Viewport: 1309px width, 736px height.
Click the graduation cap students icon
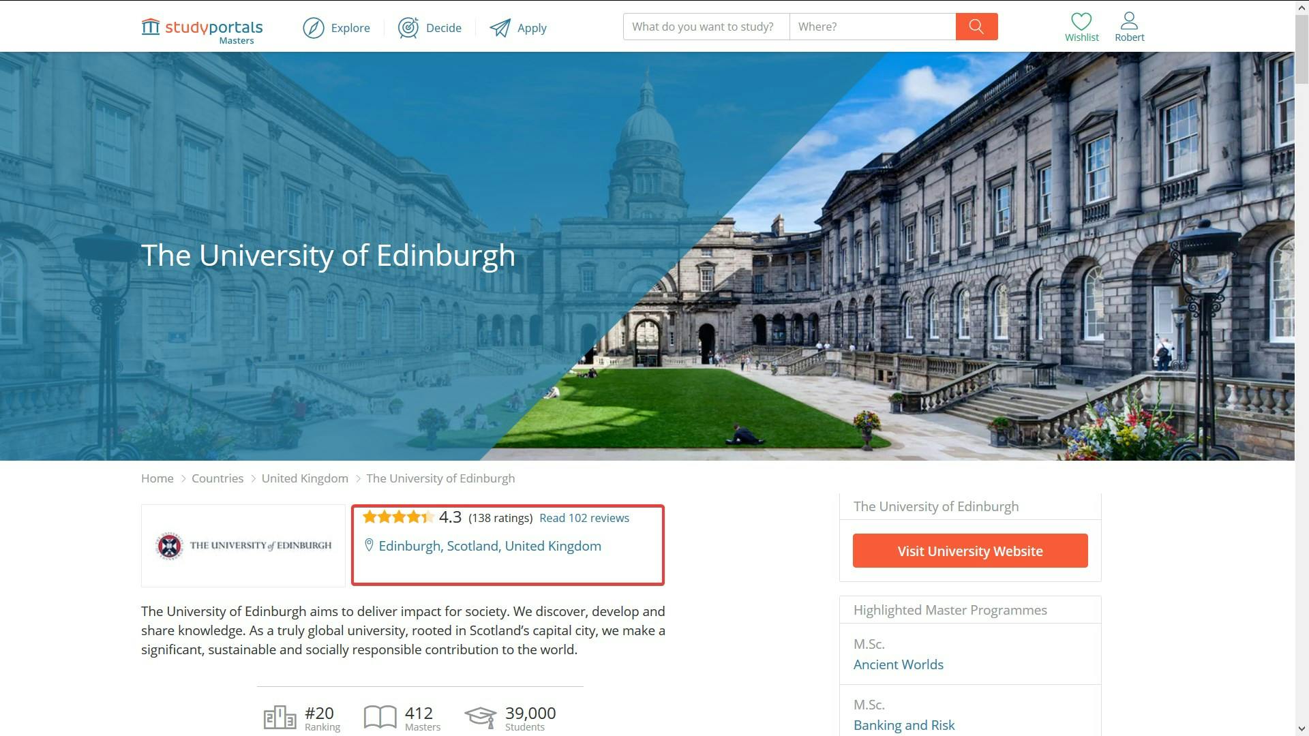481,718
